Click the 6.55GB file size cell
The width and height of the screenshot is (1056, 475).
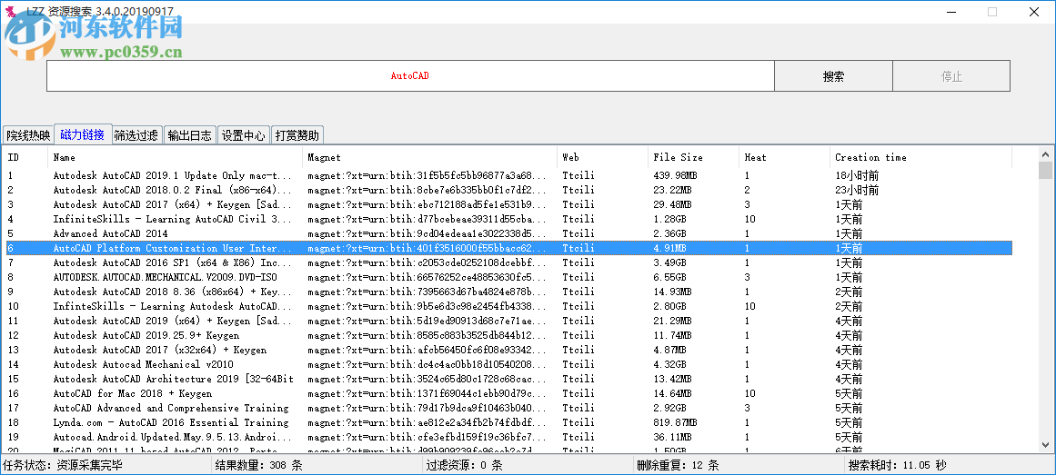point(669,277)
